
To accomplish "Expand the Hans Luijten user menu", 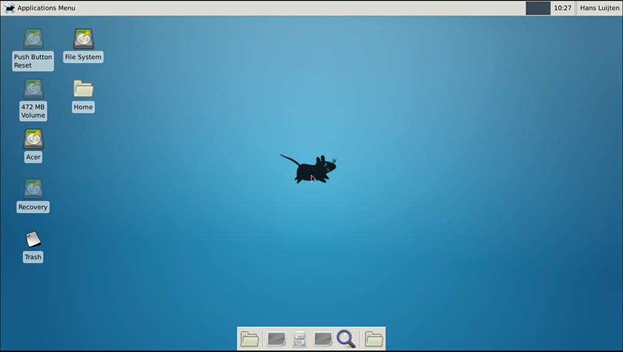I will (599, 8).
